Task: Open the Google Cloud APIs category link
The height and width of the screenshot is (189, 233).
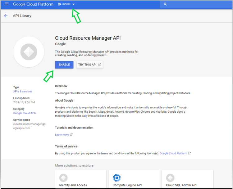Action: click(x=25, y=113)
